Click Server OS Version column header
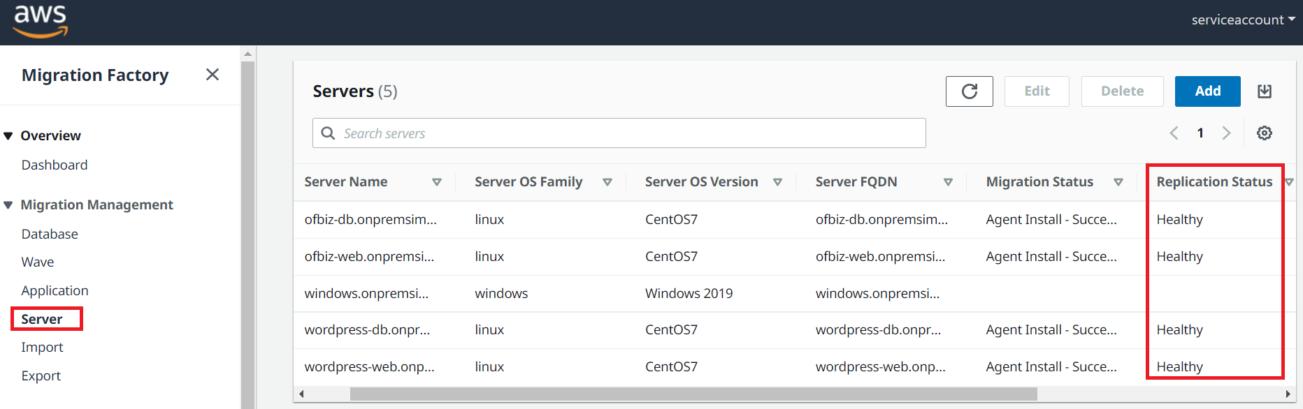The width and height of the screenshot is (1303, 409). pyautogui.click(x=701, y=181)
